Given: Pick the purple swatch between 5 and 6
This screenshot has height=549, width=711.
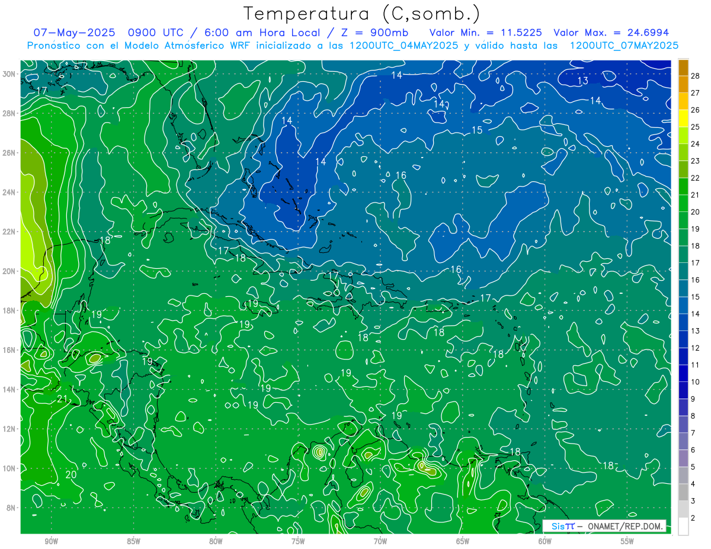Looking at the screenshot, I should click(683, 458).
